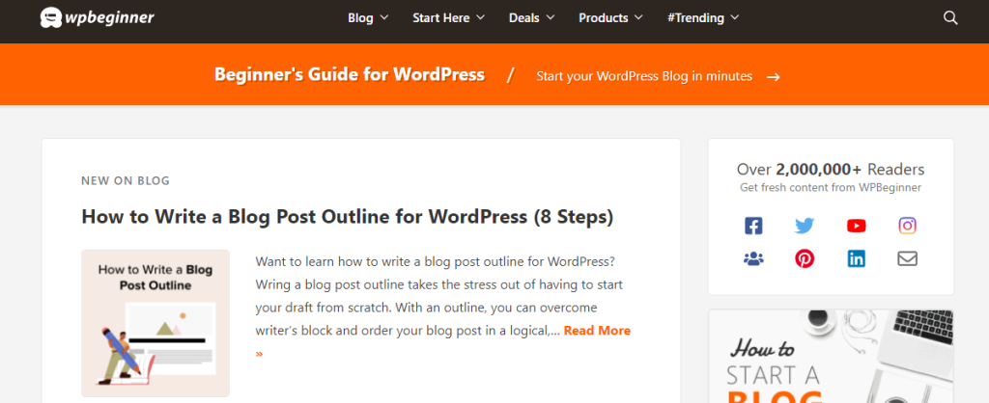Click the email envelope subscribe icon
This screenshot has height=403, width=989.
click(x=907, y=258)
